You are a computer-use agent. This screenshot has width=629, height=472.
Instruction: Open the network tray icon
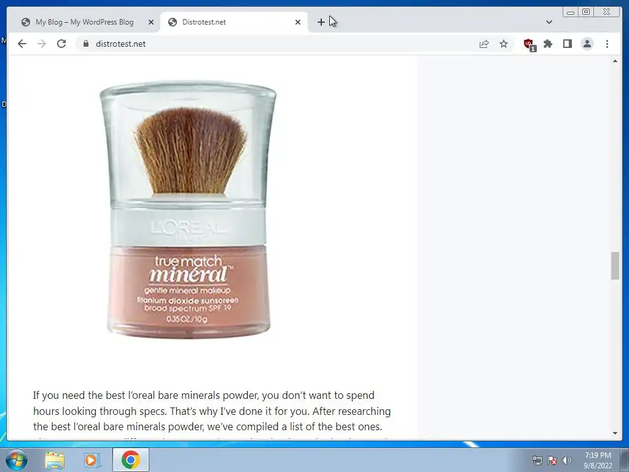[x=537, y=460]
